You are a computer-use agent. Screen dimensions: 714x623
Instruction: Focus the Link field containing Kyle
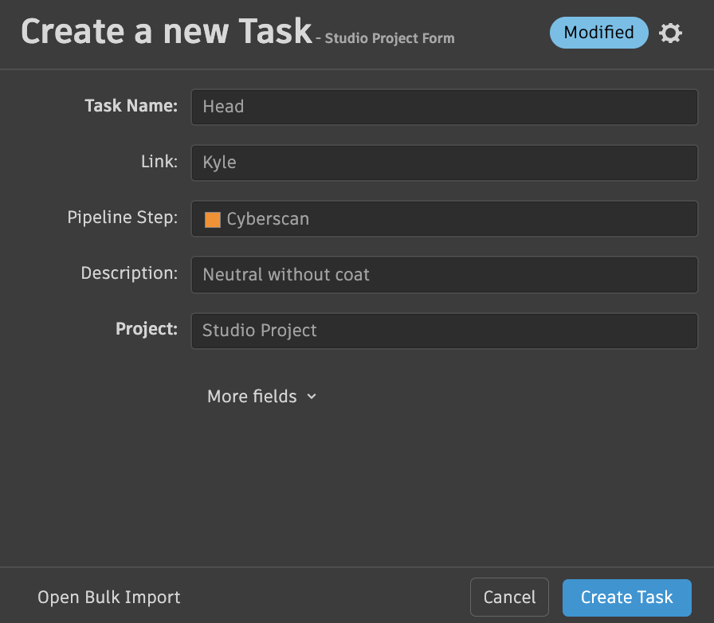coord(444,163)
